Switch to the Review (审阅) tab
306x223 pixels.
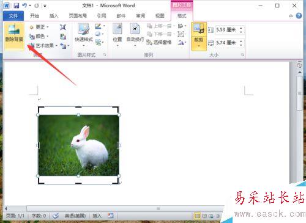tap(141, 16)
